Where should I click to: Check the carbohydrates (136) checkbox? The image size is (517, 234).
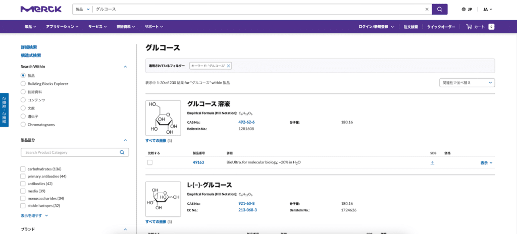click(23, 169)
